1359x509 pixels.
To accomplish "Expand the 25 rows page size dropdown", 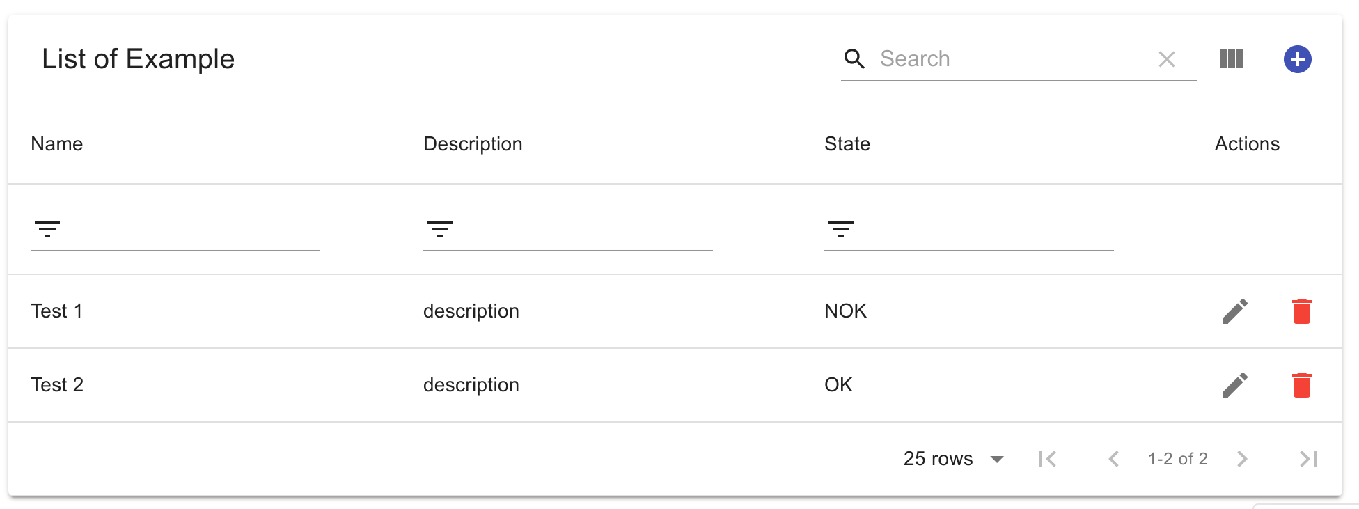I will pyautogui.click(x=954, y=459).
